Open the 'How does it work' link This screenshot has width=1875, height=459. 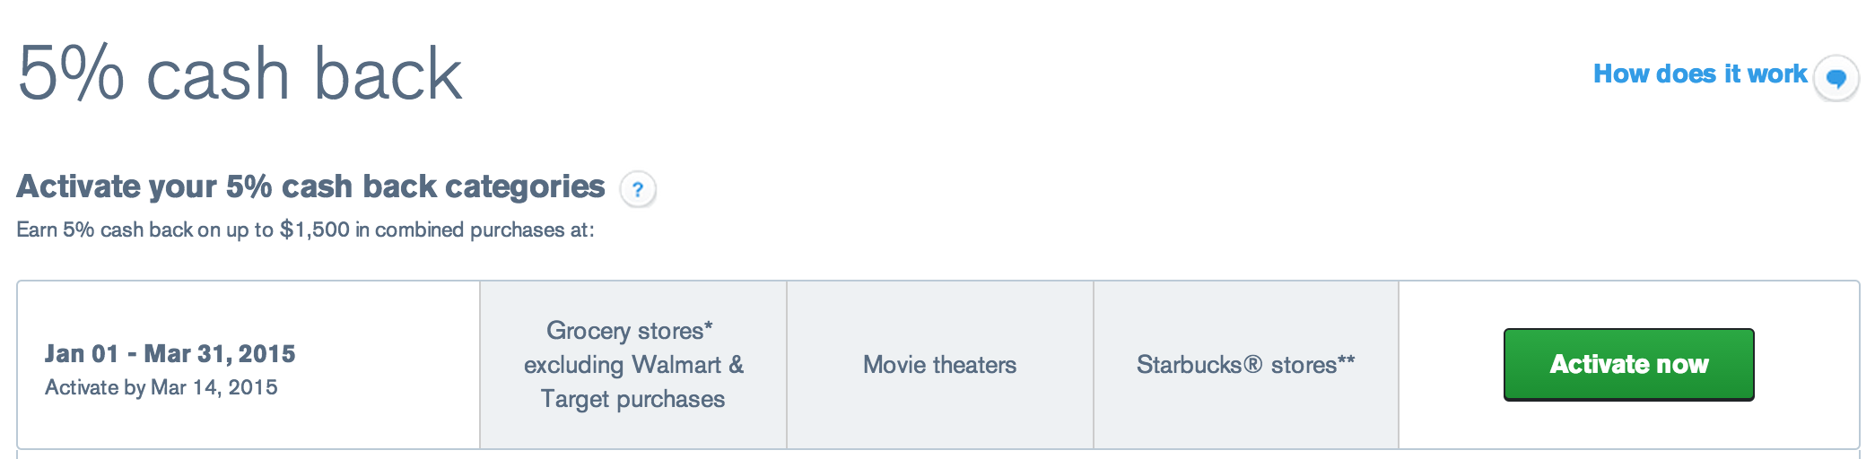(1699, 74)
